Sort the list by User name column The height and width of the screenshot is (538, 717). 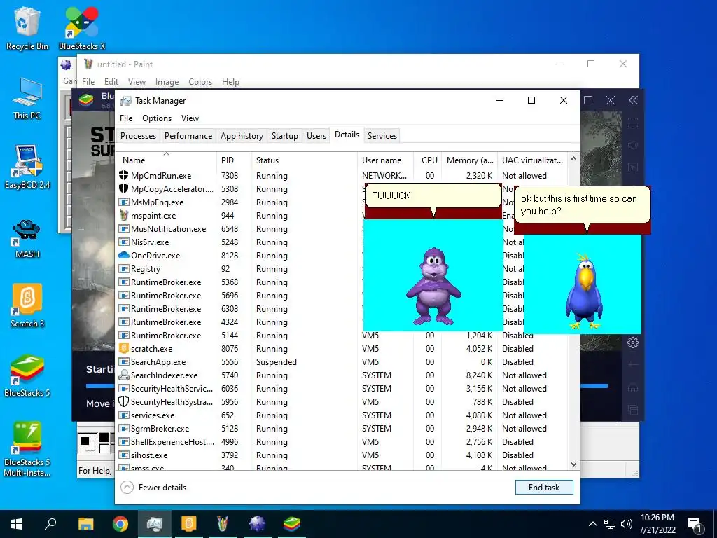(x=385, y=160)
